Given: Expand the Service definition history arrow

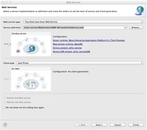Looking at the screenshot, I should tap(126, 28).
